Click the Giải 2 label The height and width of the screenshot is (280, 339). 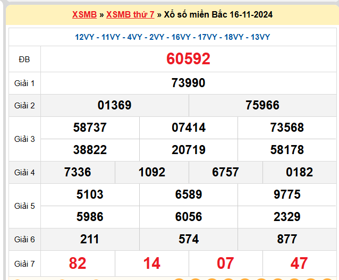(x=24, y=106)
